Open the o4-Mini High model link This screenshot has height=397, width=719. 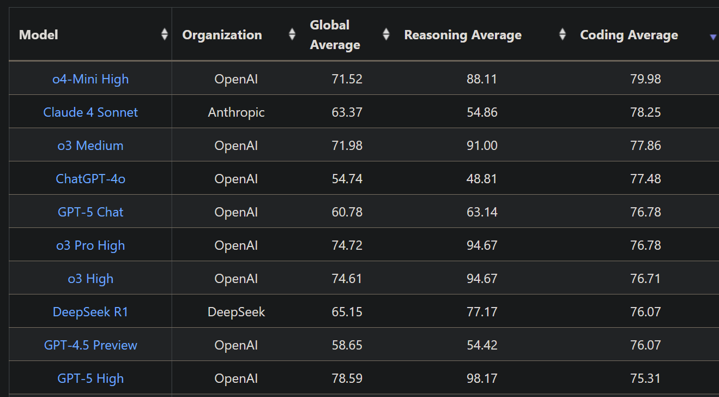[90, 79]
